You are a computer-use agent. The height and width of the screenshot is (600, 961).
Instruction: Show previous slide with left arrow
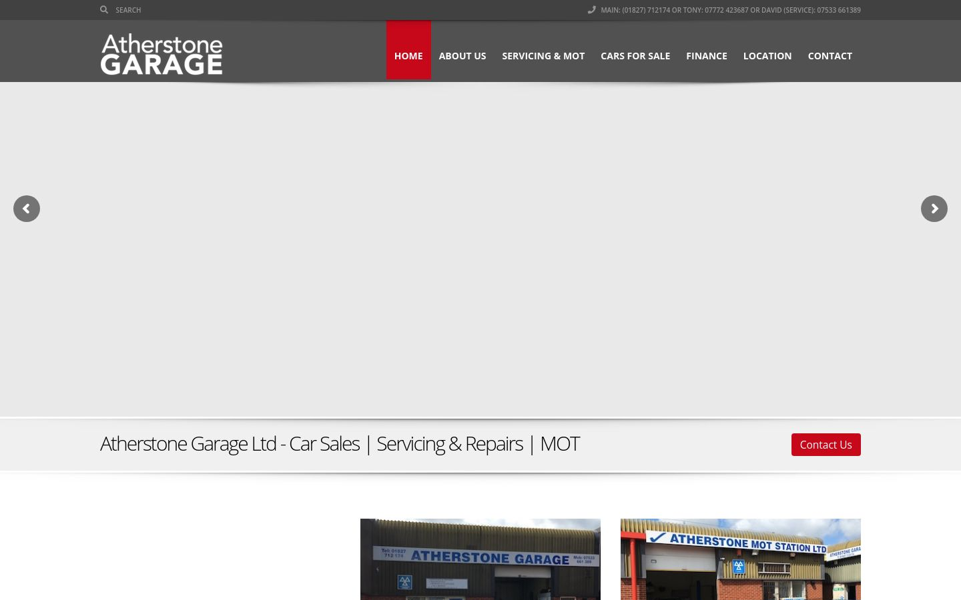(x=27, y=209)
